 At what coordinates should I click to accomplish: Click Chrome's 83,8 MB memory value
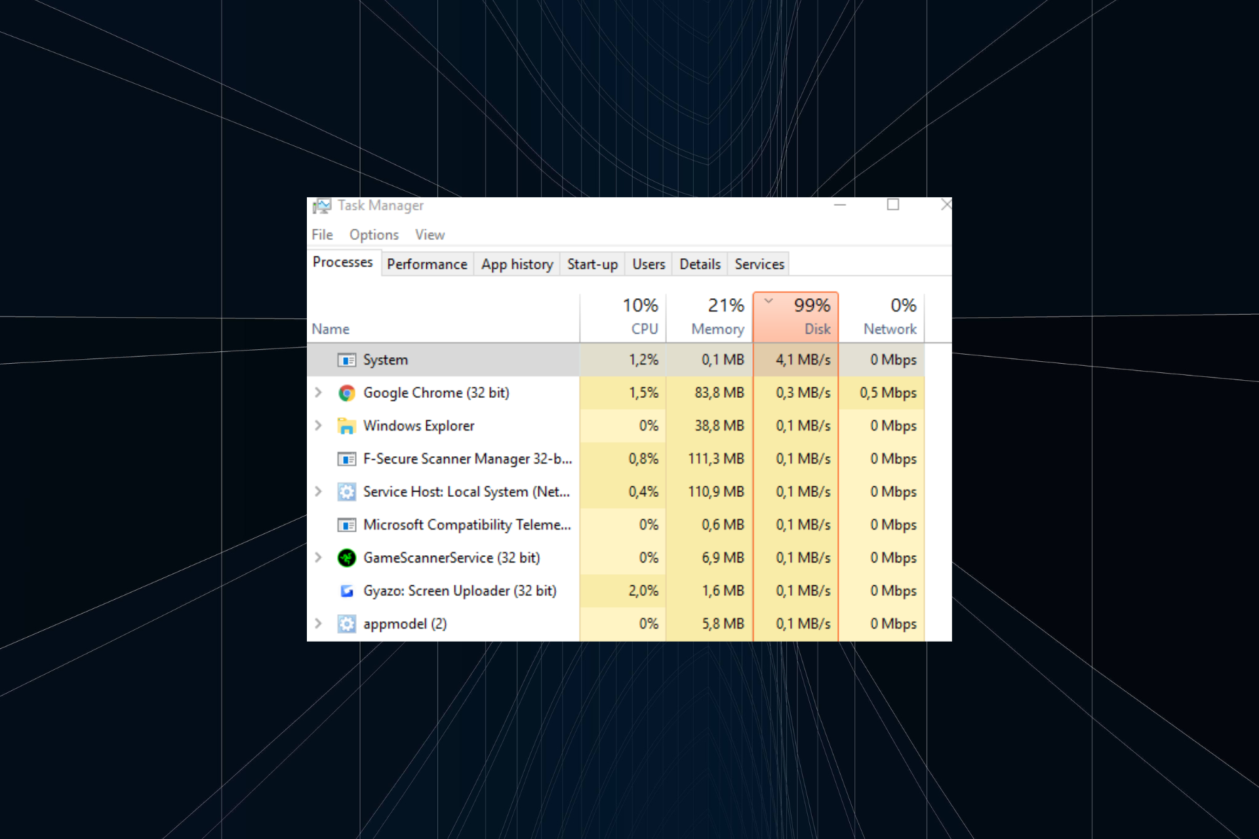click(719, 393)
